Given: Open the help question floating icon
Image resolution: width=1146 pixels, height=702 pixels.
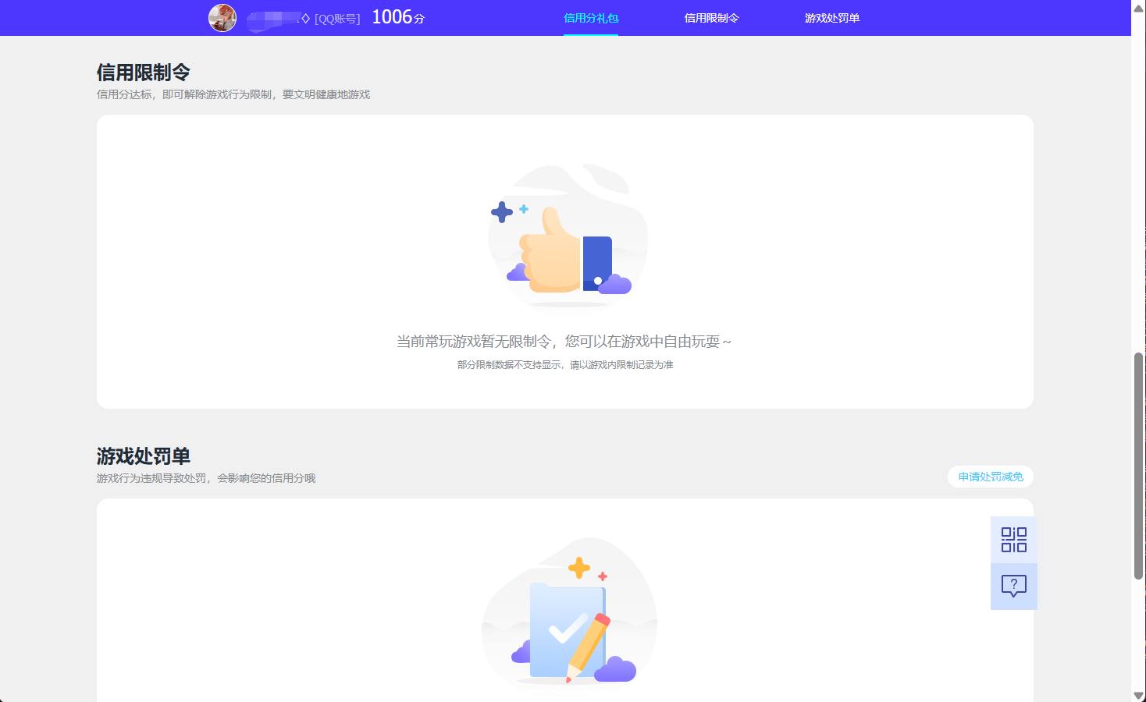Looking at the screenshot, I should 1014,586.
